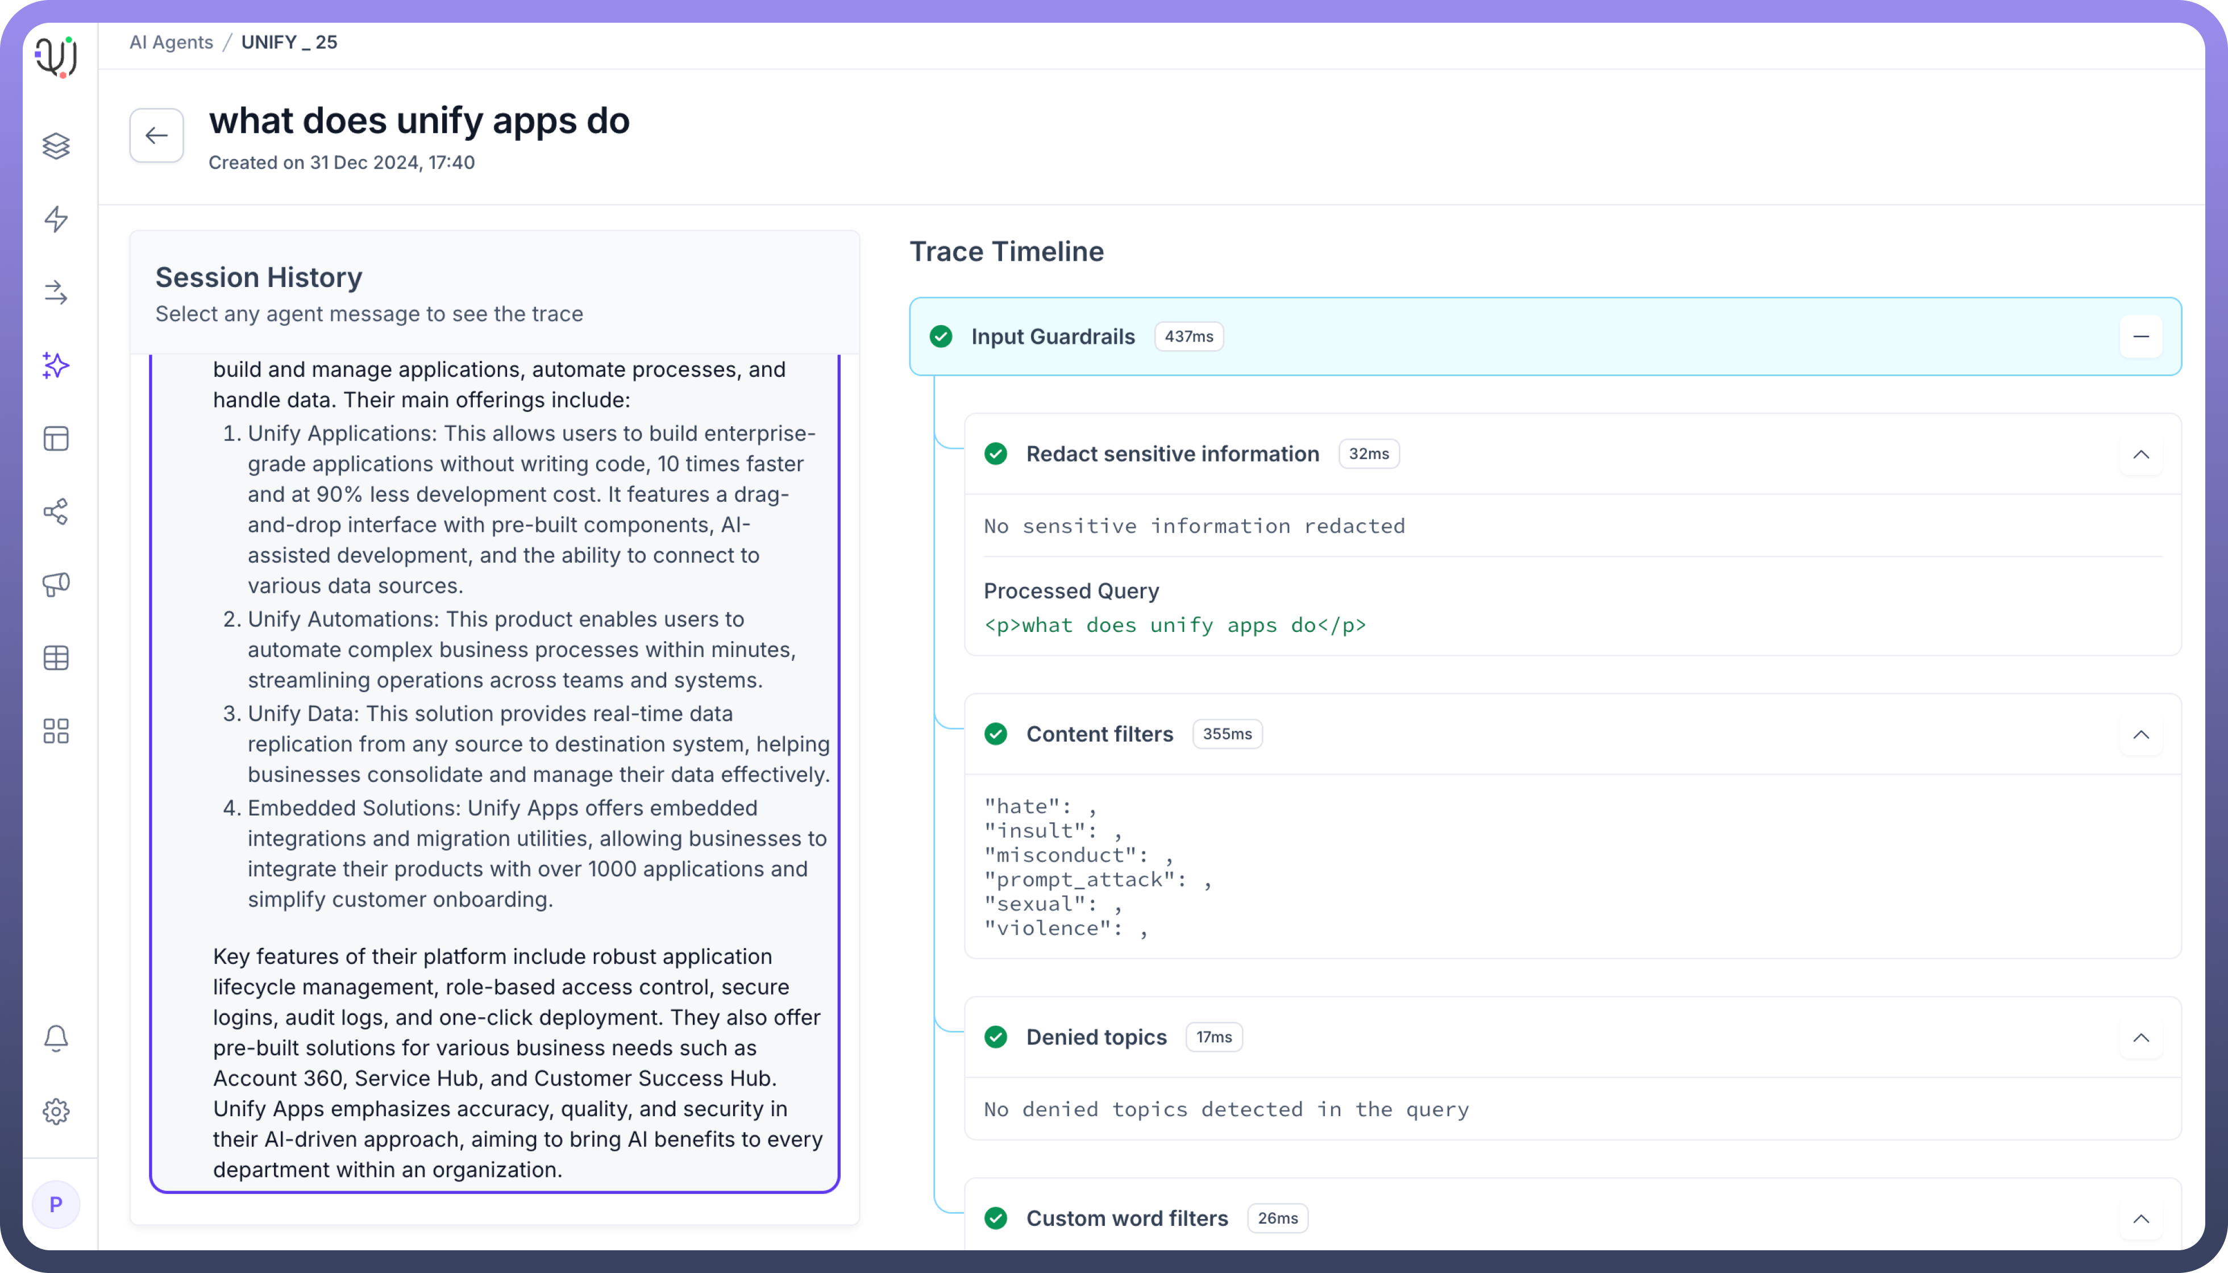
Task: Select the sparkle AI Agents sidebar icon
Action: pyautogui.click(x=56, y=365)
